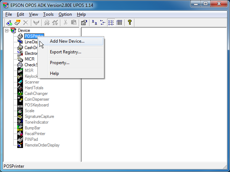The image size is (230, 172).
Task: Select the CashChanger tree item
Action: [x=36, y=94]
